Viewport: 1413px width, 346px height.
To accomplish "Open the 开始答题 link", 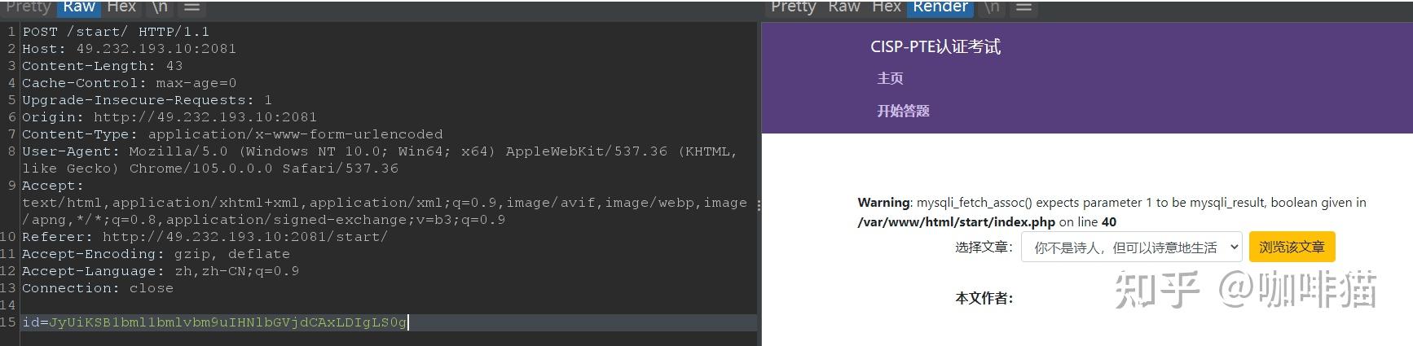I will [x=903, y=111].
